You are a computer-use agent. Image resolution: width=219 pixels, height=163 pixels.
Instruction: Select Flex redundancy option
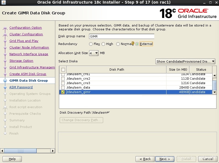coord(91,44)
